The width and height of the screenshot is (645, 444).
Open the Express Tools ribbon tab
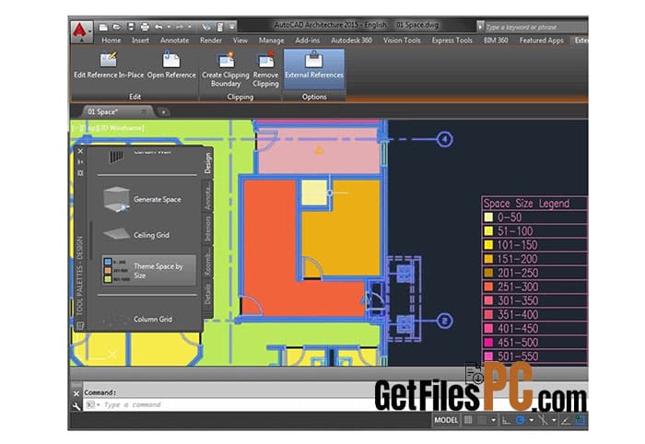coord(451,41)
